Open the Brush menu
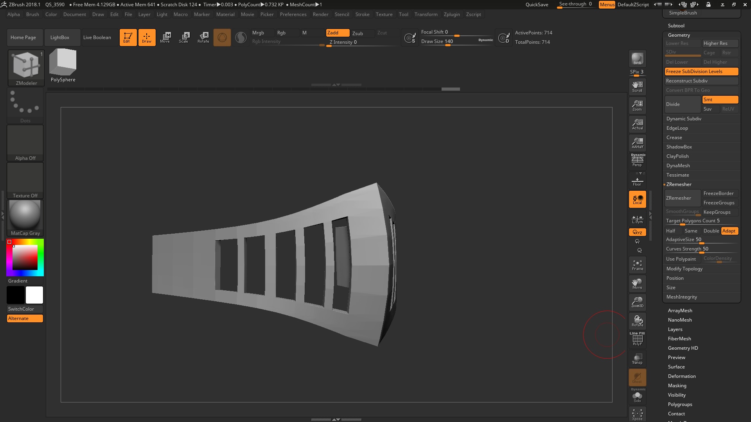This screenshot has height=422, width=751. tap(32, 14)
